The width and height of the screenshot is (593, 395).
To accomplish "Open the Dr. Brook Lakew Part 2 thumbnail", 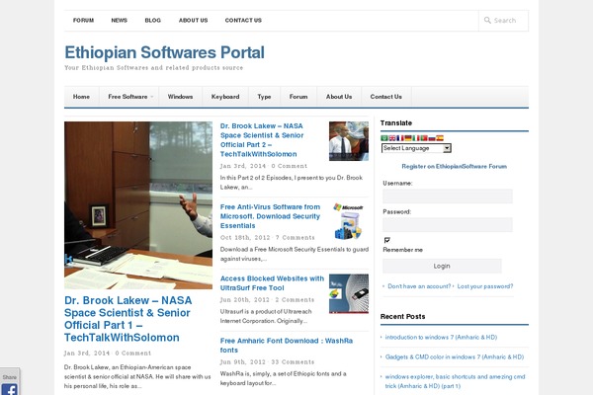I will click(x=349, y=141).
